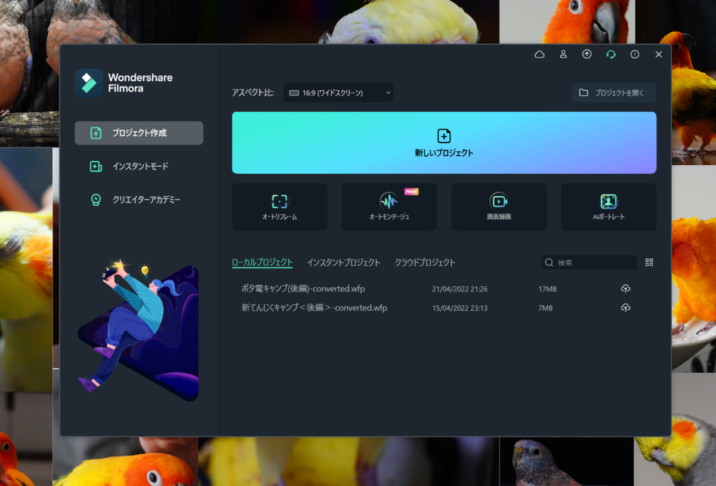The image size is (716, 486).
Task: Click the 15/04/2022 23:13 date entry
Action: 459,309
